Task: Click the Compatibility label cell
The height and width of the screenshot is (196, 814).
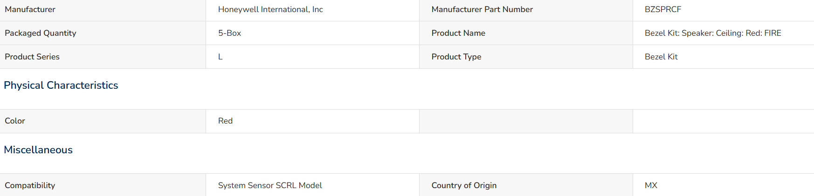Action: (x=103, y=185)
